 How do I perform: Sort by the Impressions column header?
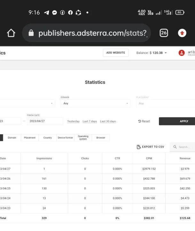(44, 158)
